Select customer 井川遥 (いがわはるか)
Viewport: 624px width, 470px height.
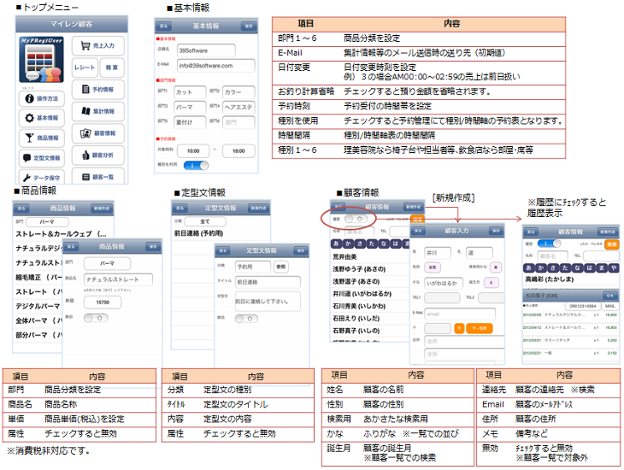(370, 294)
